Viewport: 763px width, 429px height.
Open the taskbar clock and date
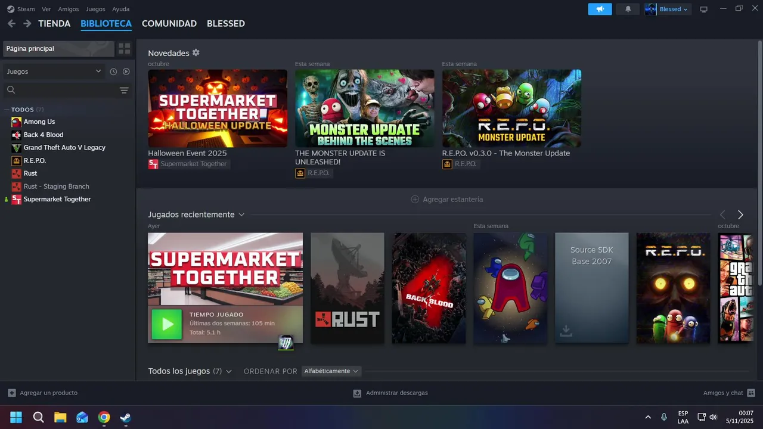tap(739, 417)
